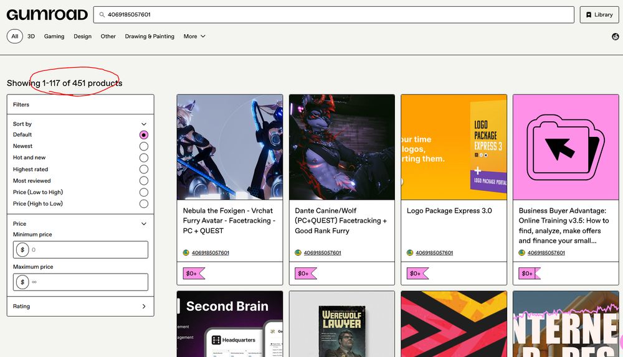Click the $0+ price tag on Business Buyer Advantage
The image size is (623, 357).
tap(530, 273)
